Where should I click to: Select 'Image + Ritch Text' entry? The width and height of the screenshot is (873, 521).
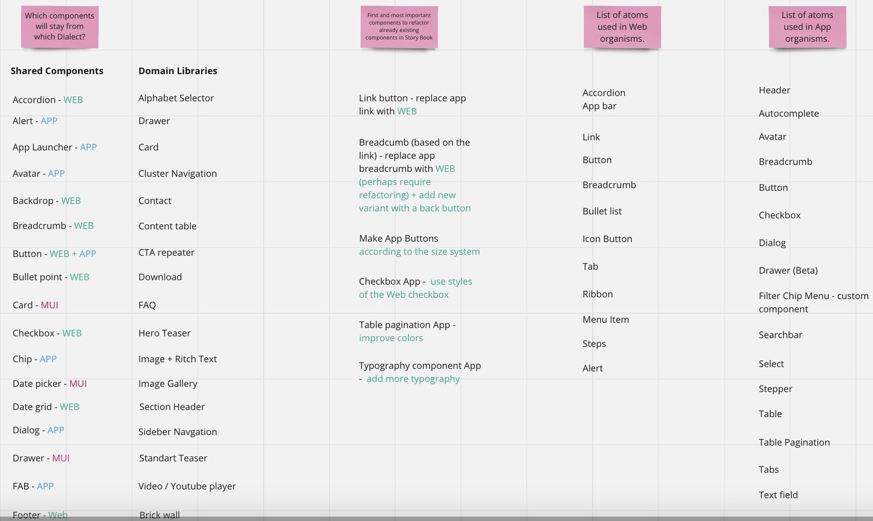177,359
